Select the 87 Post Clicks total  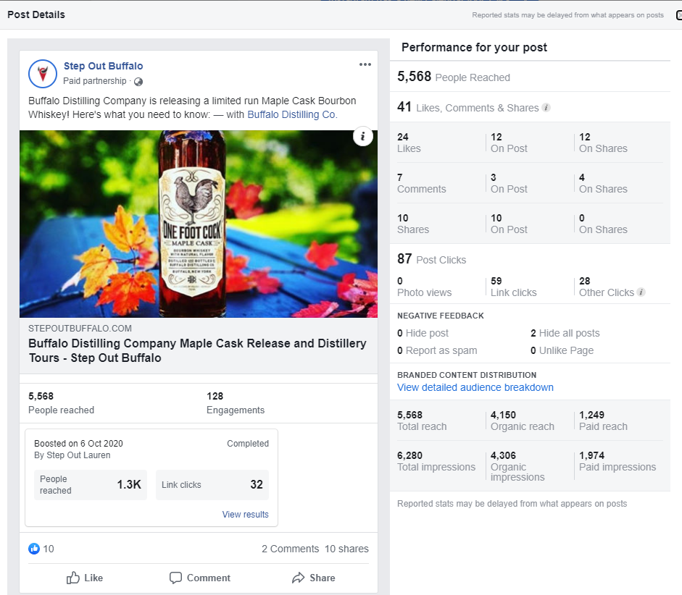[431, 259]
